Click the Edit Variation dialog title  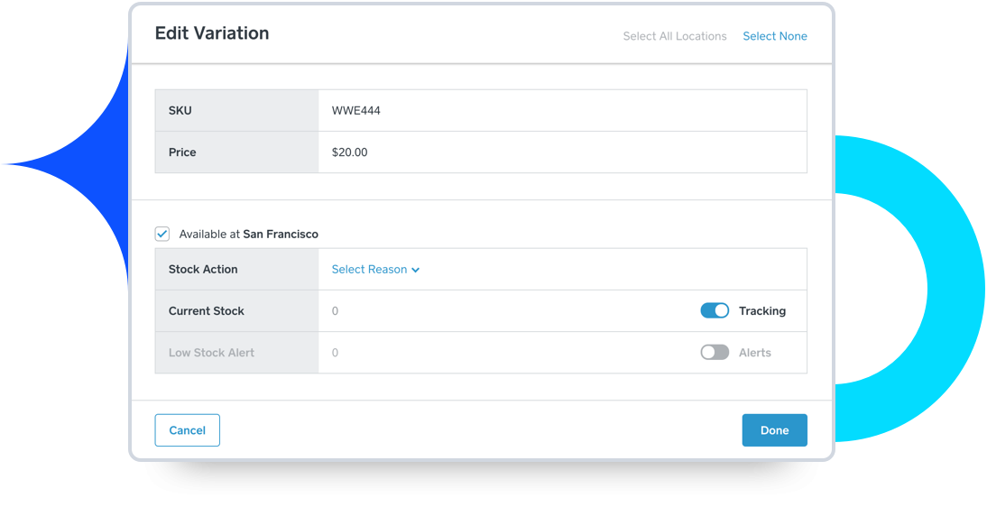[212, 33]
